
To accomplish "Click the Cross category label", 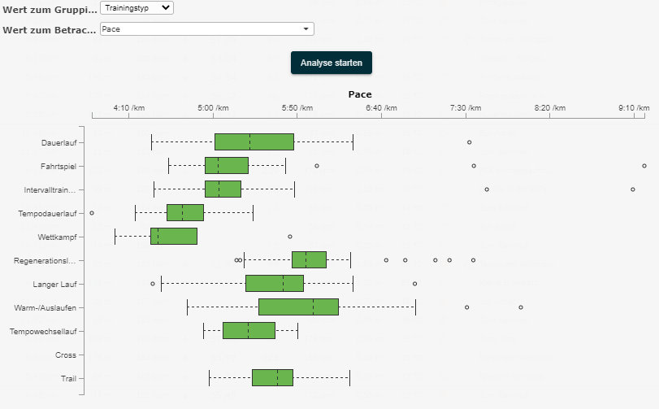I will click(x=66, y=355).
